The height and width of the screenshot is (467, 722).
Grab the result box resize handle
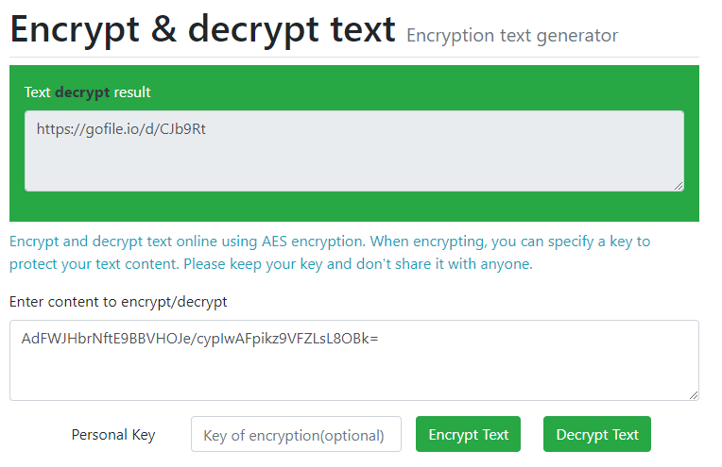pyautogui.click(x=679, y=186)
